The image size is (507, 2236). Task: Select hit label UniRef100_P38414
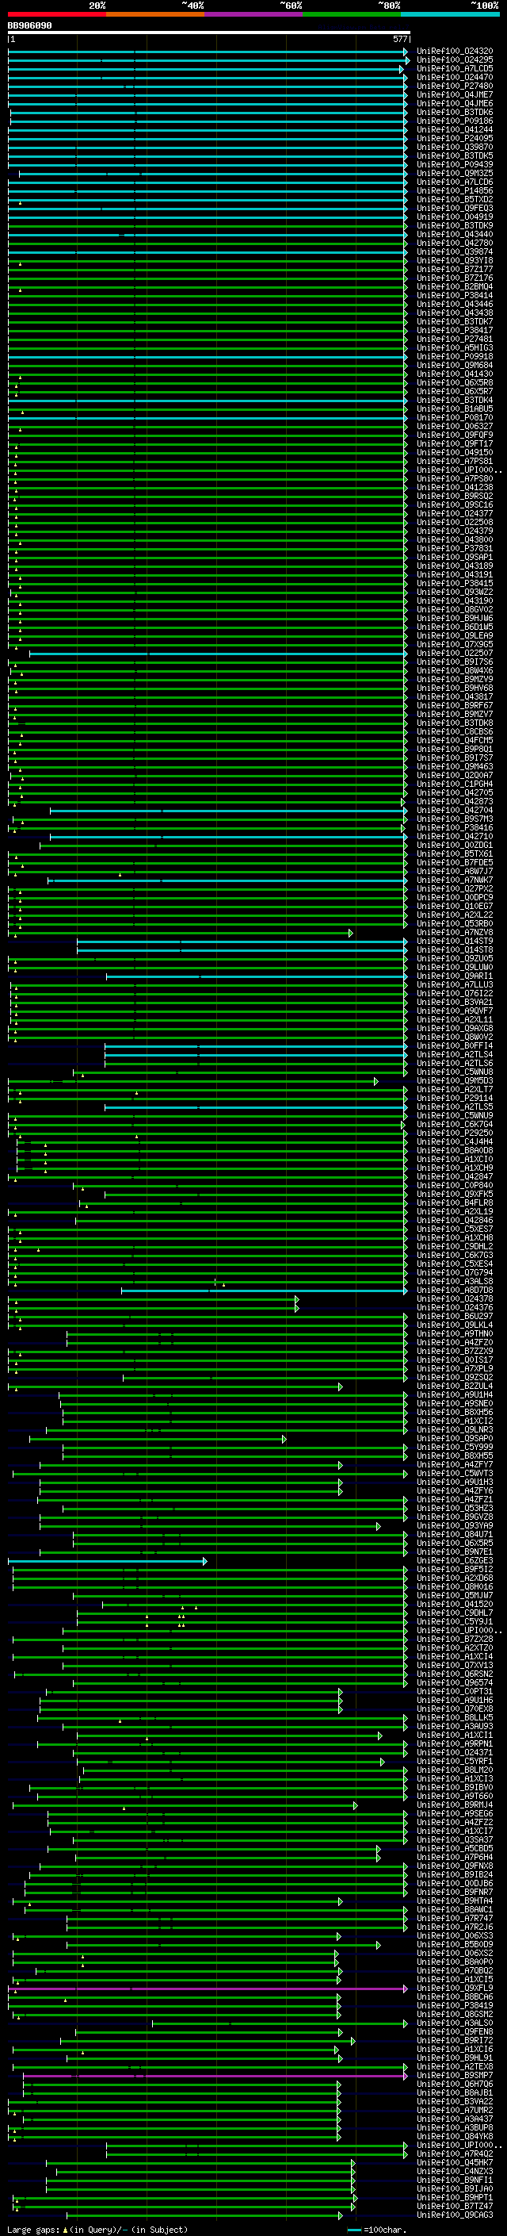pos(455,295)
